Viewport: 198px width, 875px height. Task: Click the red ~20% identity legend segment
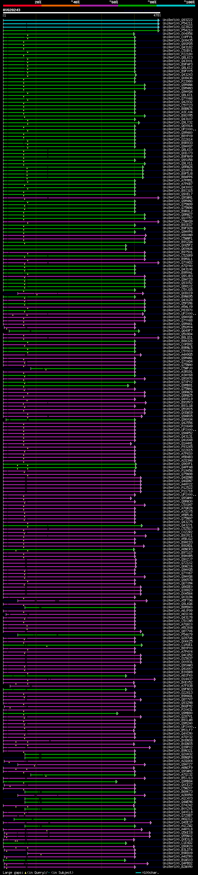click(x=22, y=6)
